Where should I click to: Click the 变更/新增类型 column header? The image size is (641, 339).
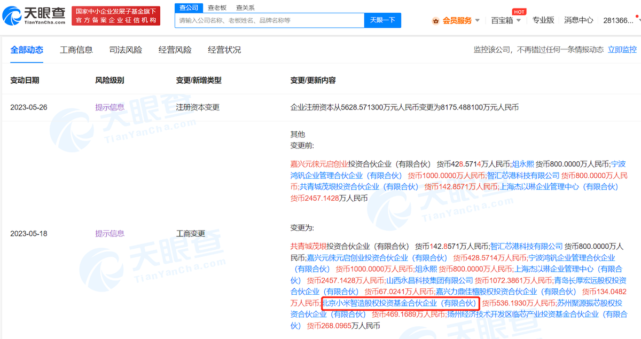[x=199, y=80]
